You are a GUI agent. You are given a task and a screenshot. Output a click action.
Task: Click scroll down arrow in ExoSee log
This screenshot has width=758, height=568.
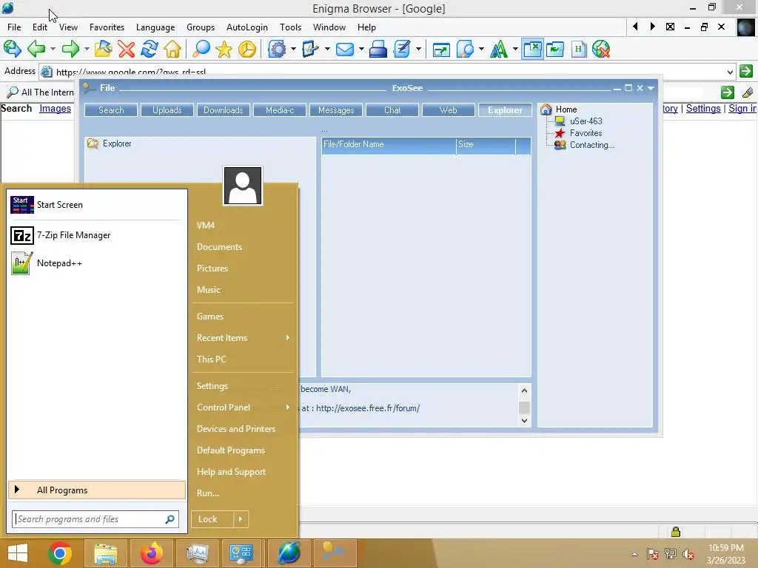pyautogui.click(x=525, y=421)
